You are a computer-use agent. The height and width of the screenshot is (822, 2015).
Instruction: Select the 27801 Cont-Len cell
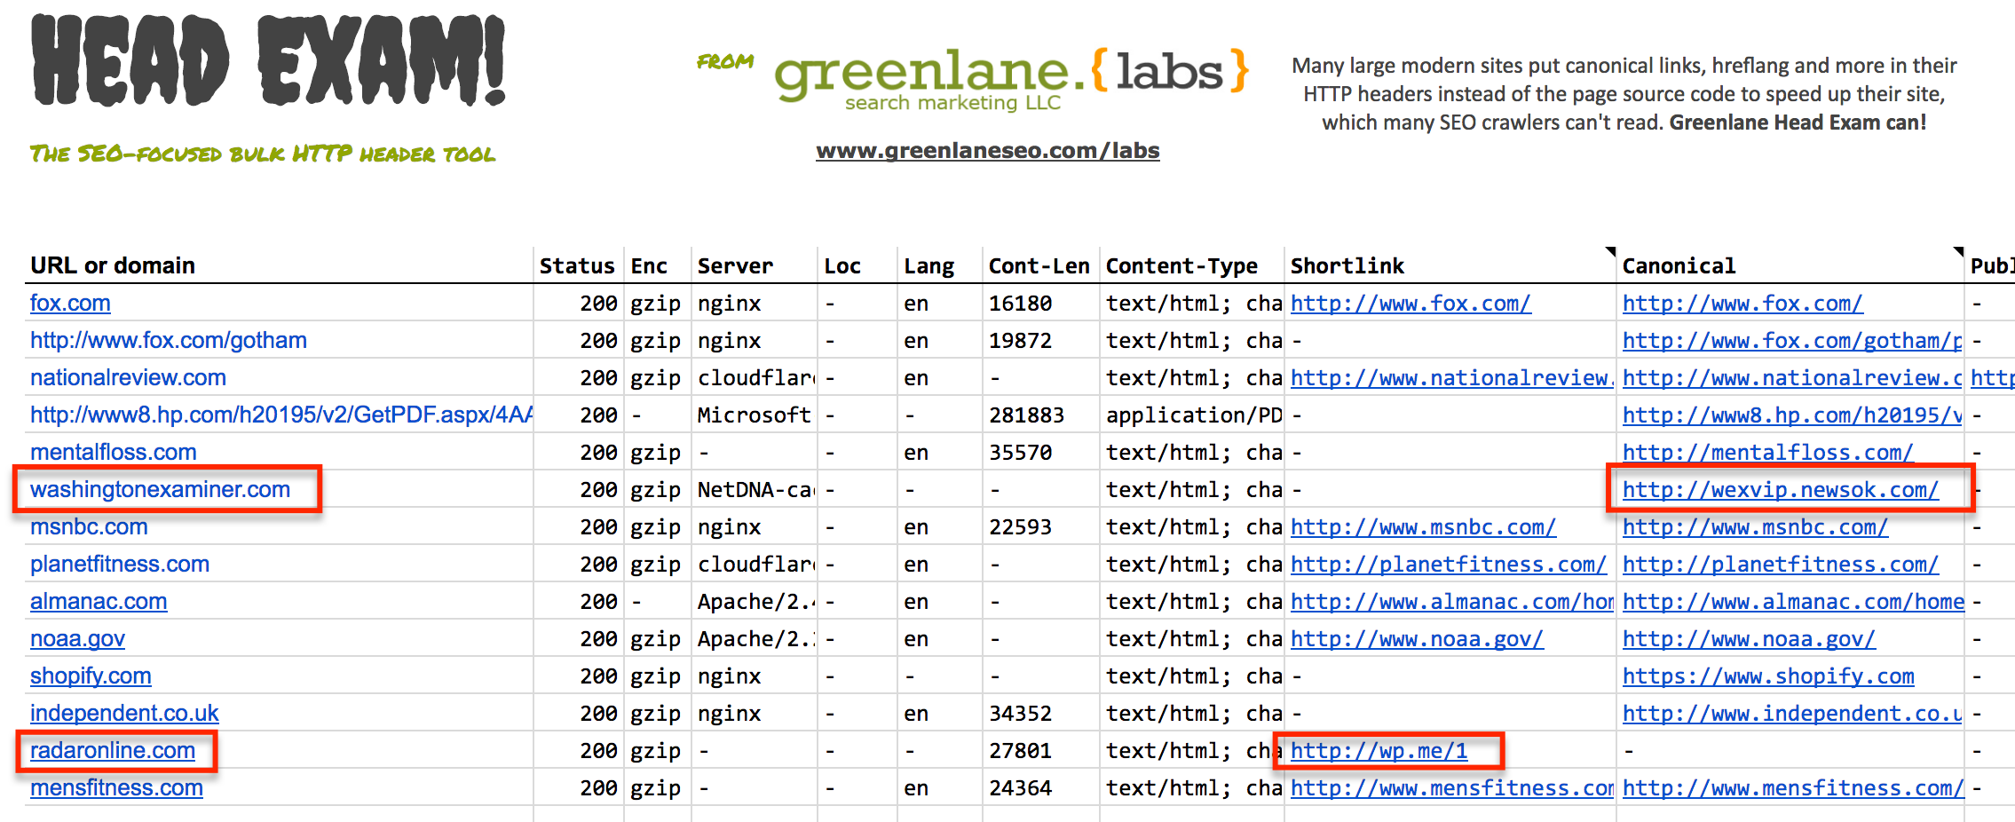[x=1020, y=751]
